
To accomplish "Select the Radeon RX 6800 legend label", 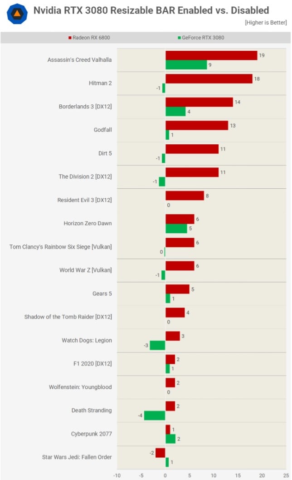I will pos(91,38).
